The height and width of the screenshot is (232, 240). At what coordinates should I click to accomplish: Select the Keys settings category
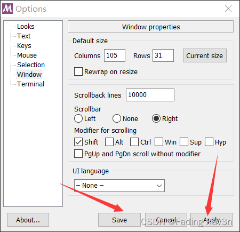tap(24, 46)
